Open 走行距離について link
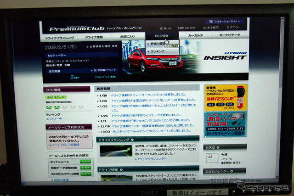This screenshot has height=196, width=294. 103,70
